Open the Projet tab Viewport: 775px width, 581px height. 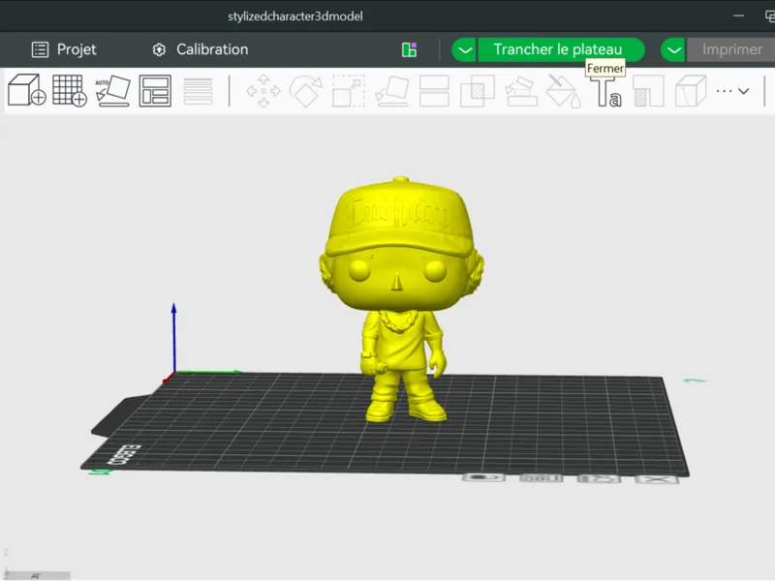coord(64,49)
